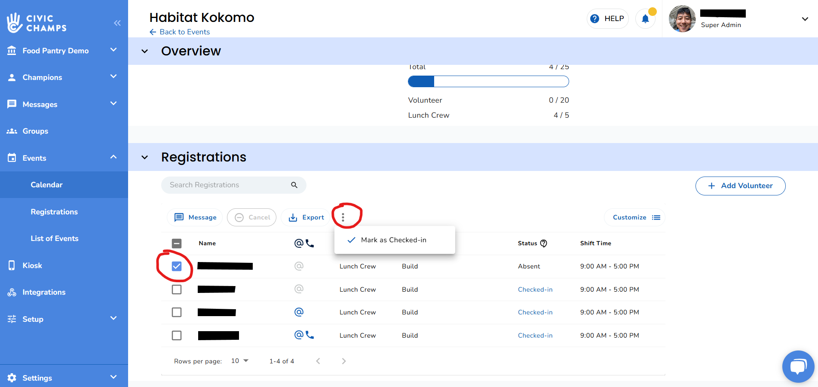Select the second row checkbox
The width and height of the screenshot is (818, 387).
tap(177, 289)
